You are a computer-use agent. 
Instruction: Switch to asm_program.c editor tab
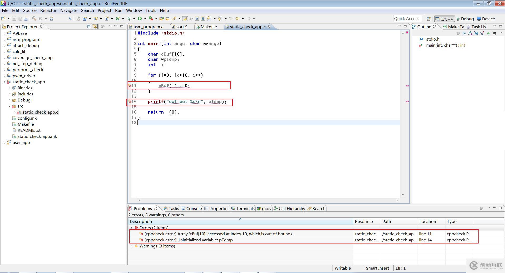coord(148,27)
